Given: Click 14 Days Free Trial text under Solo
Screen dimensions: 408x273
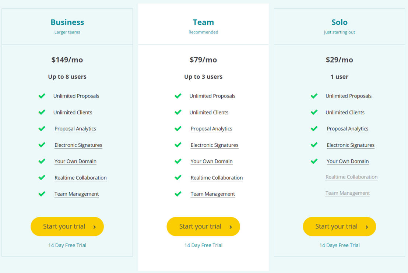Looking at the screenshot, I should pyautogui.click(x=339, y=245).
